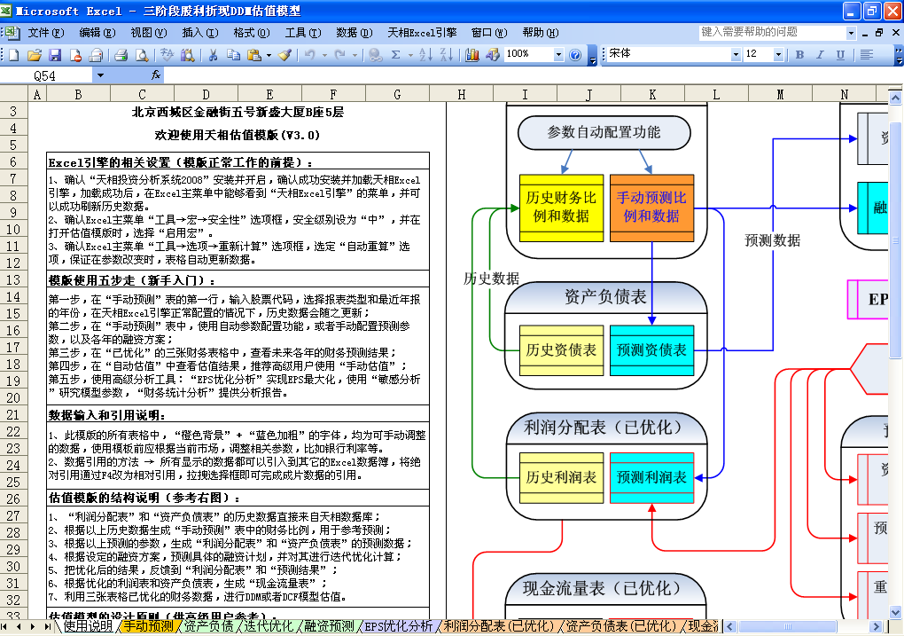Print the workbook with the printer icon
Image resolution: width=904 pixels, height=636 pixels.
click(x=121, y=55)
